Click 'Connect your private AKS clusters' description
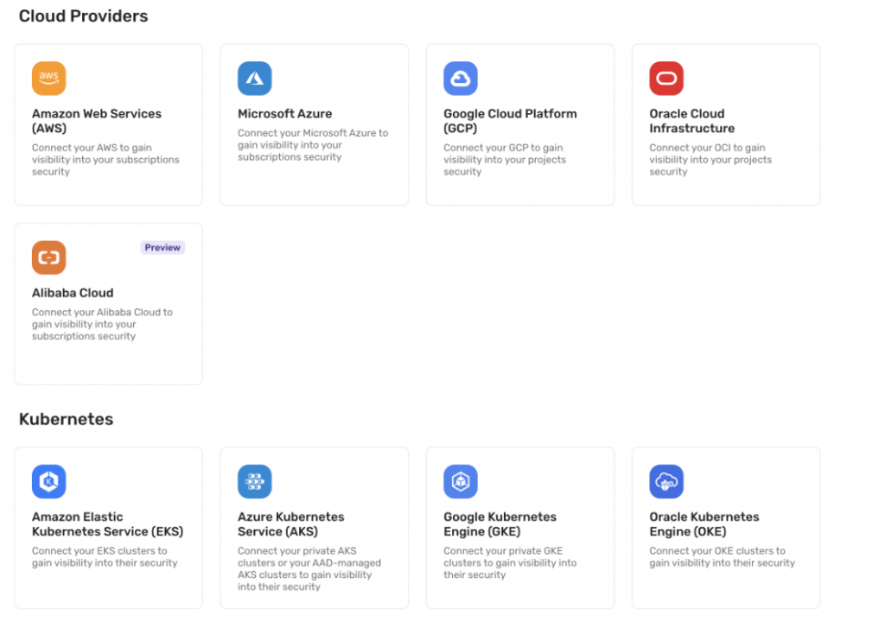 309,568
